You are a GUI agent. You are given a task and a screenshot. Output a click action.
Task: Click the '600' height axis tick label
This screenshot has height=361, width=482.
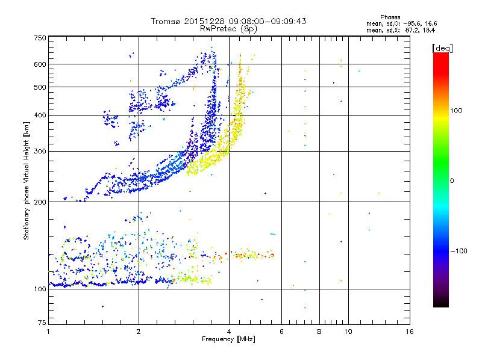click(40, 64)
